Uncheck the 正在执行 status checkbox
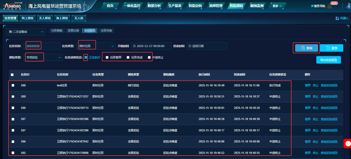The image size is (351, 159). click(x=86, y=57)
